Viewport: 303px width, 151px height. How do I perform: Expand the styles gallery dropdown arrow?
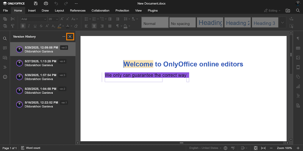tap(282, 23)
